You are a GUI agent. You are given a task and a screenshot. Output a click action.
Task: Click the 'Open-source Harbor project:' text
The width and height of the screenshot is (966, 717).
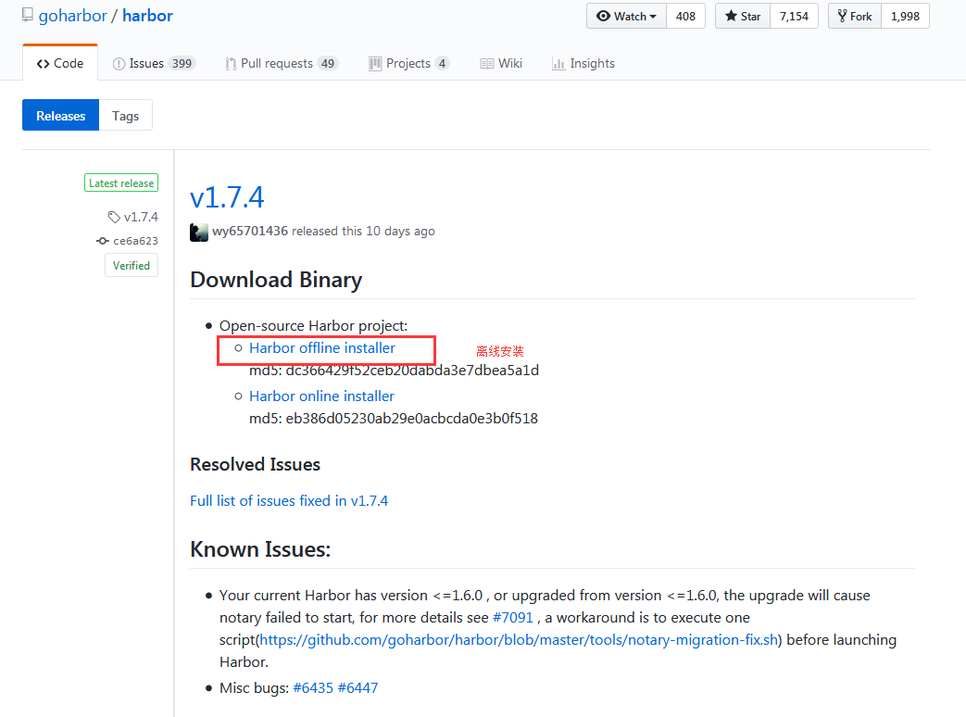pyautogui.click(x=314, y=326)
